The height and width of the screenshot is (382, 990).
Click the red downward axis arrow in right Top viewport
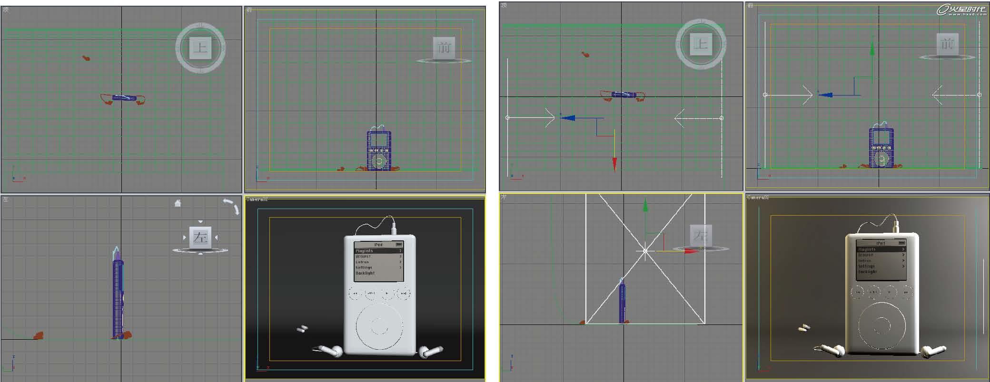coord(614,164)
